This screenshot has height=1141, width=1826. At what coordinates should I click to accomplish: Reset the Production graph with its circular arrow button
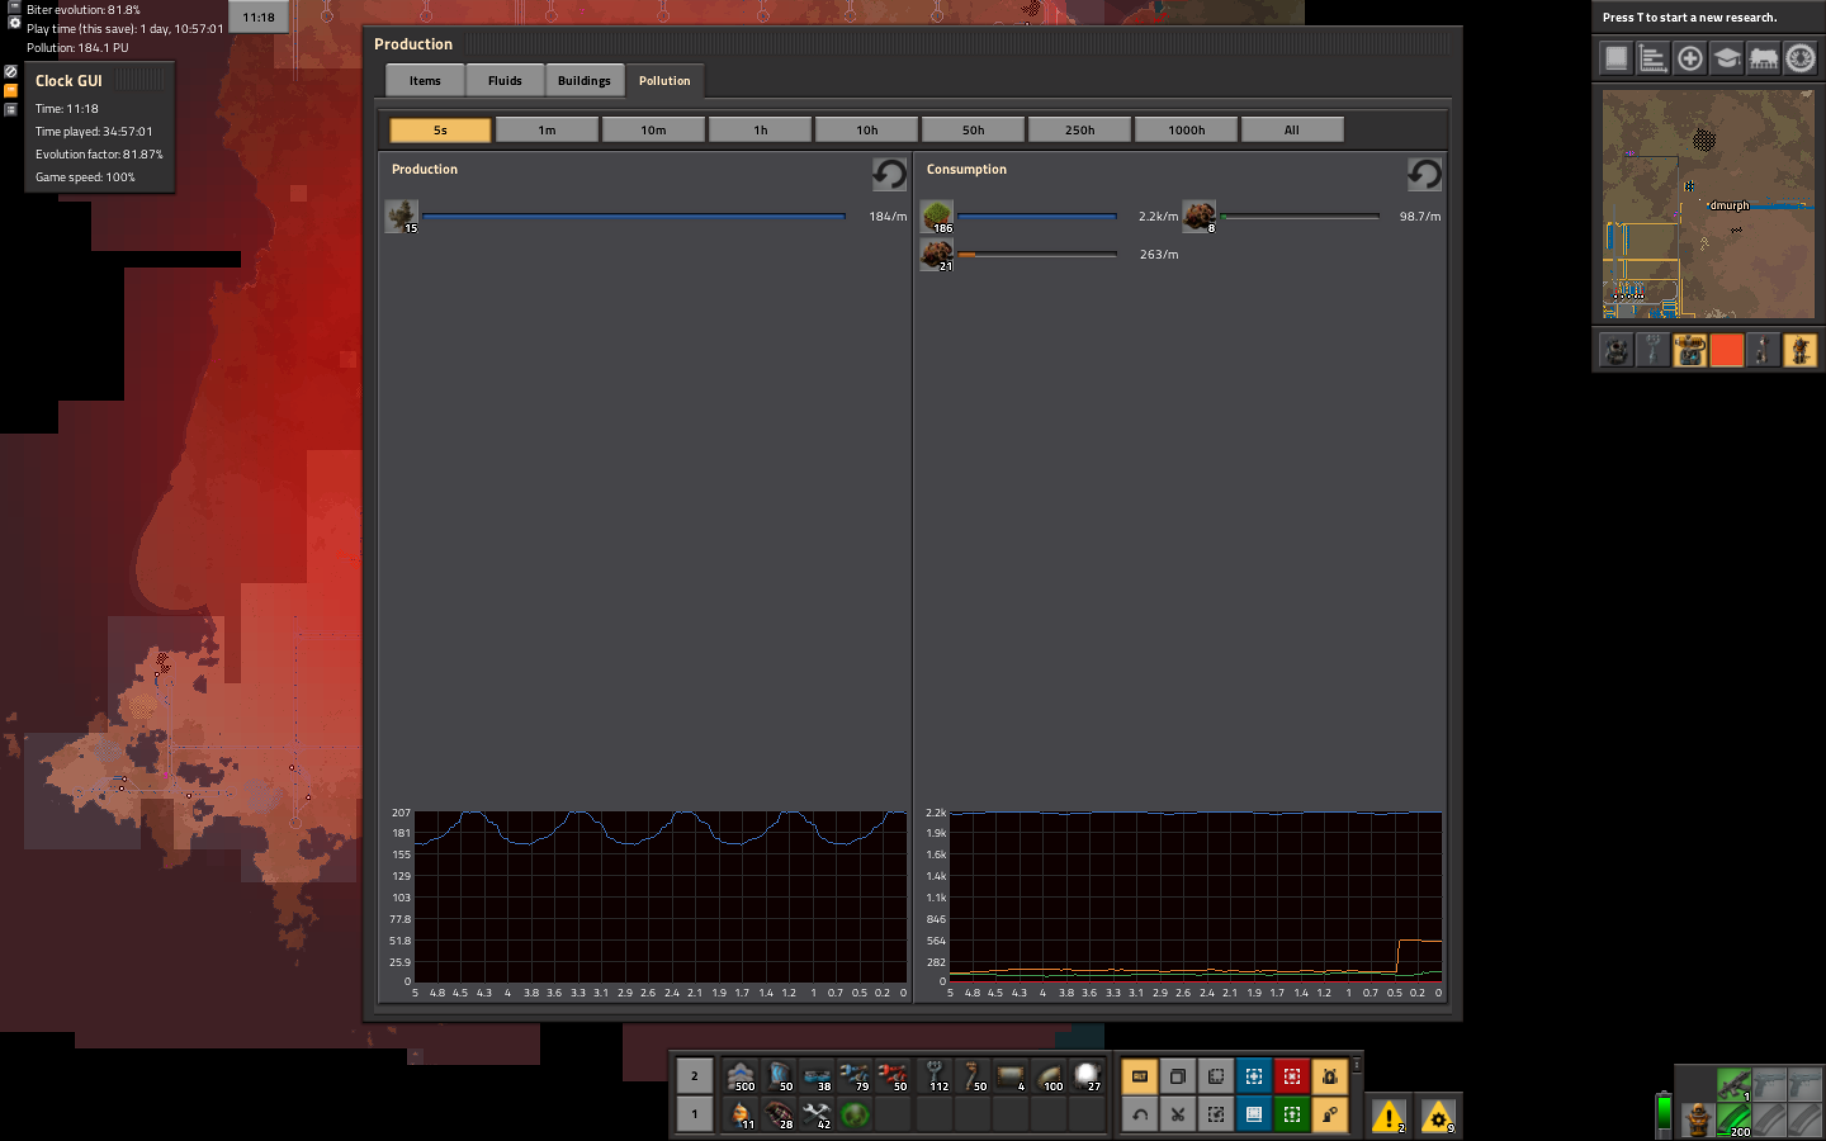[x=889, y=174]
